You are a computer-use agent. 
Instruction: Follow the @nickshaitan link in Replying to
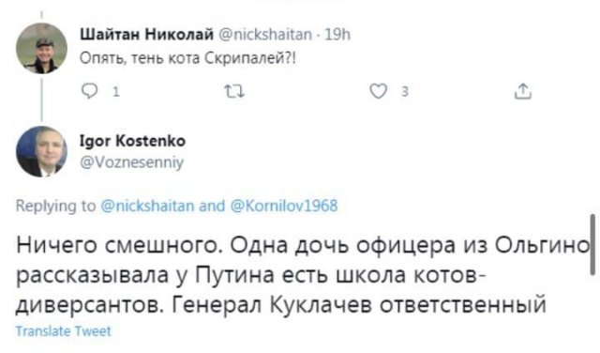point(147,206)
